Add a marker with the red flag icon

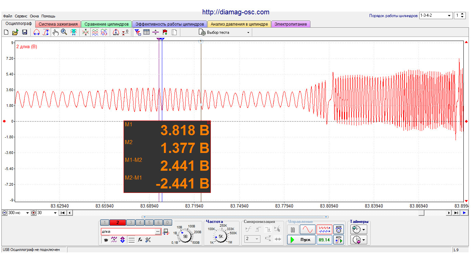[165, 32]
